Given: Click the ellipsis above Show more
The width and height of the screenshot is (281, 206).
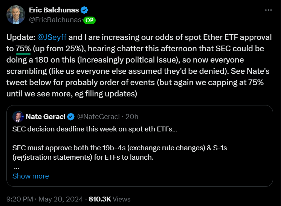Looking at the screenshot, I should 16,168.
